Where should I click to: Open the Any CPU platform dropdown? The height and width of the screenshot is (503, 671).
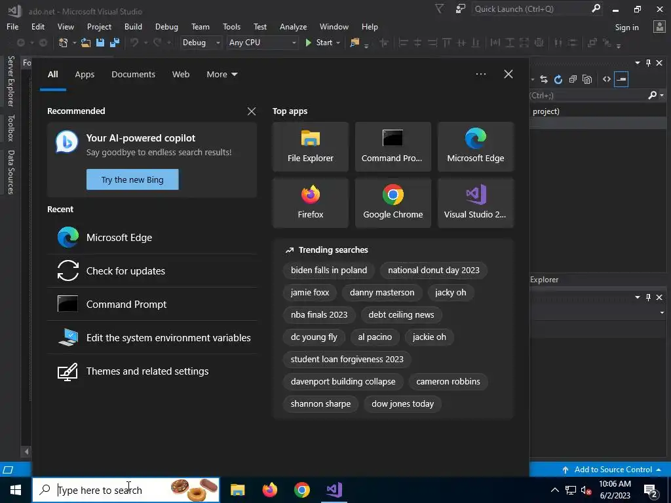(262, 43)
